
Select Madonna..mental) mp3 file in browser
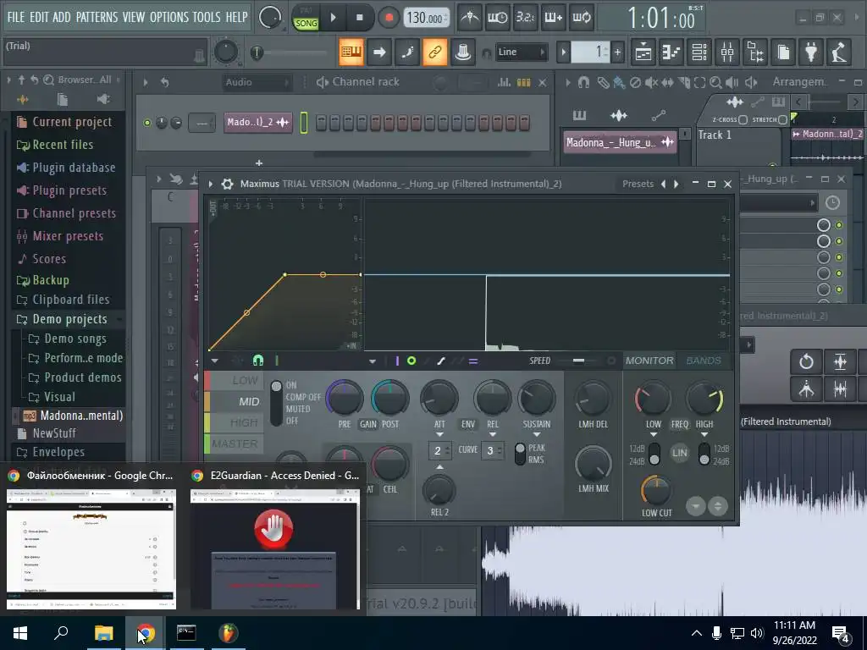(x=80, y=415)
